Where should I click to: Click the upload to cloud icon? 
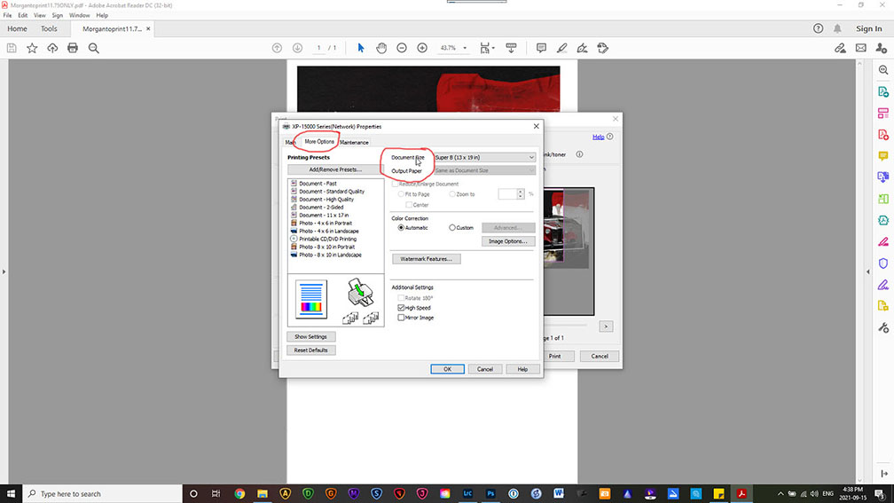click(x=52, y=49)
